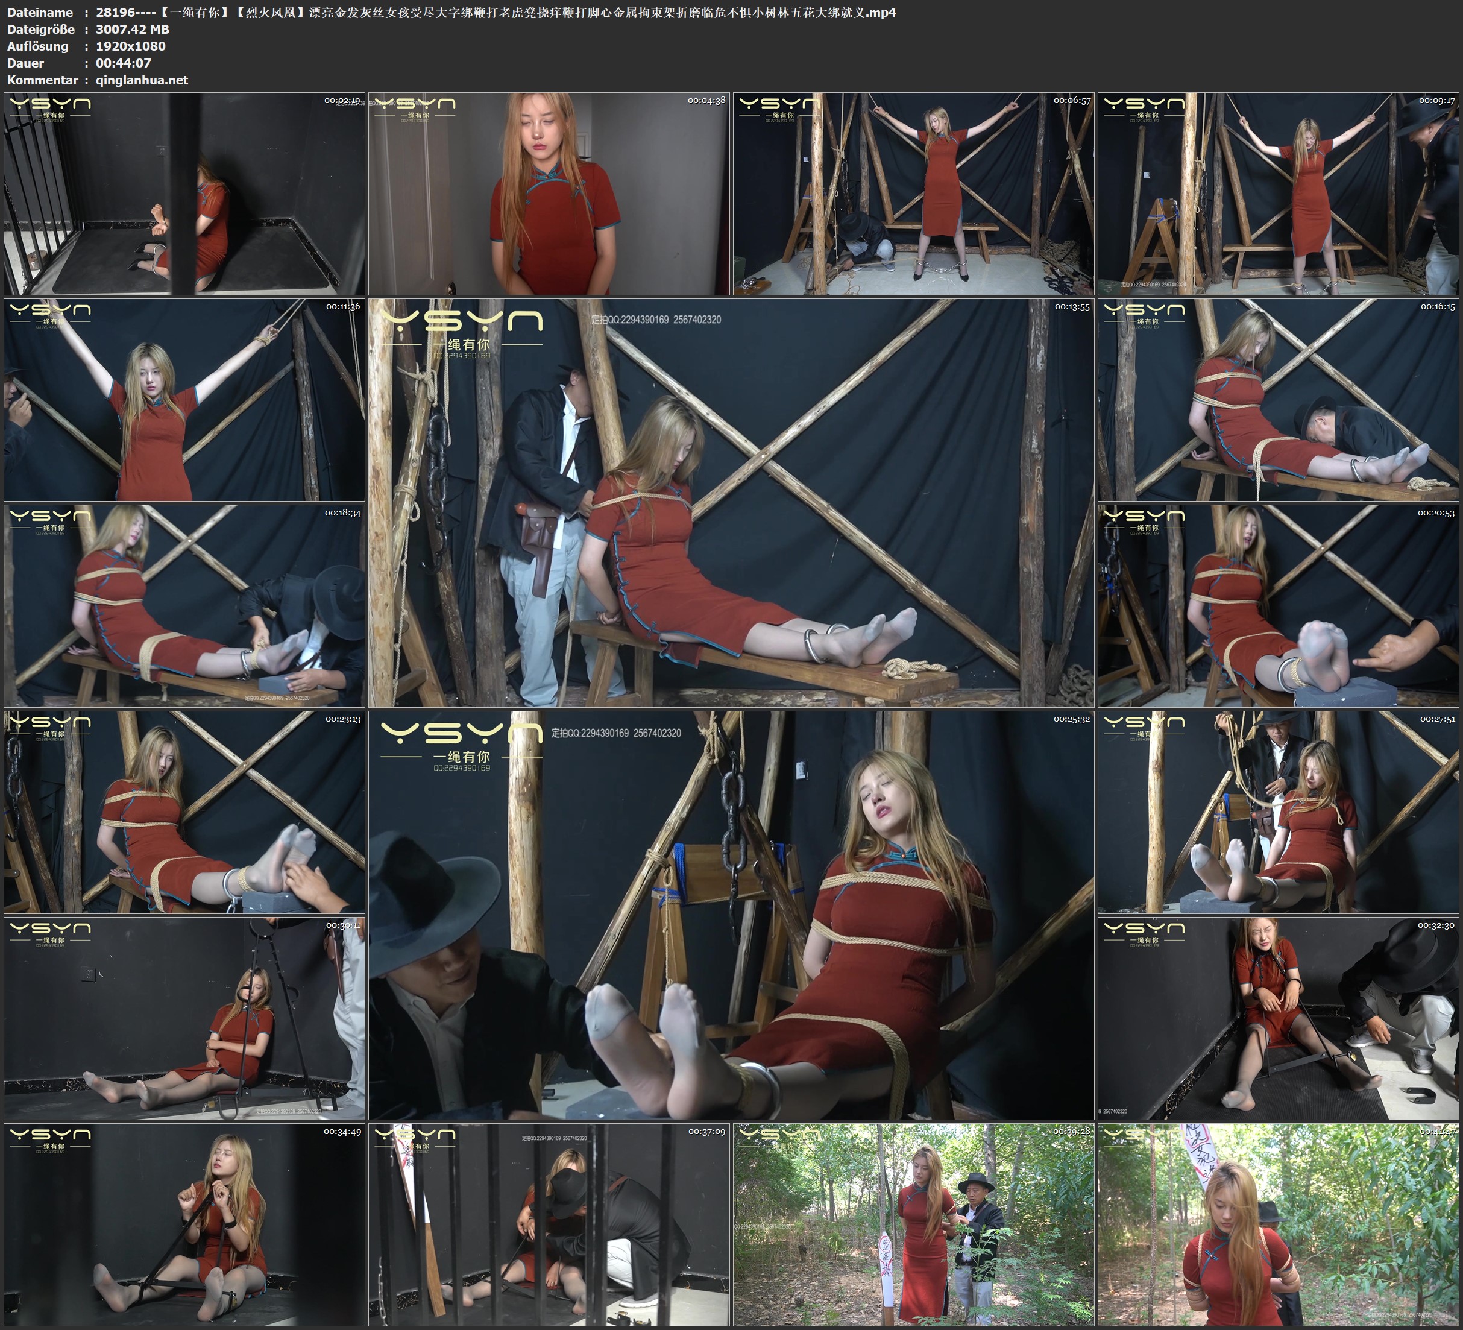Click the thumbnail timestamped 00:20:53
1463x1330 pixels.
[1278, 605]
